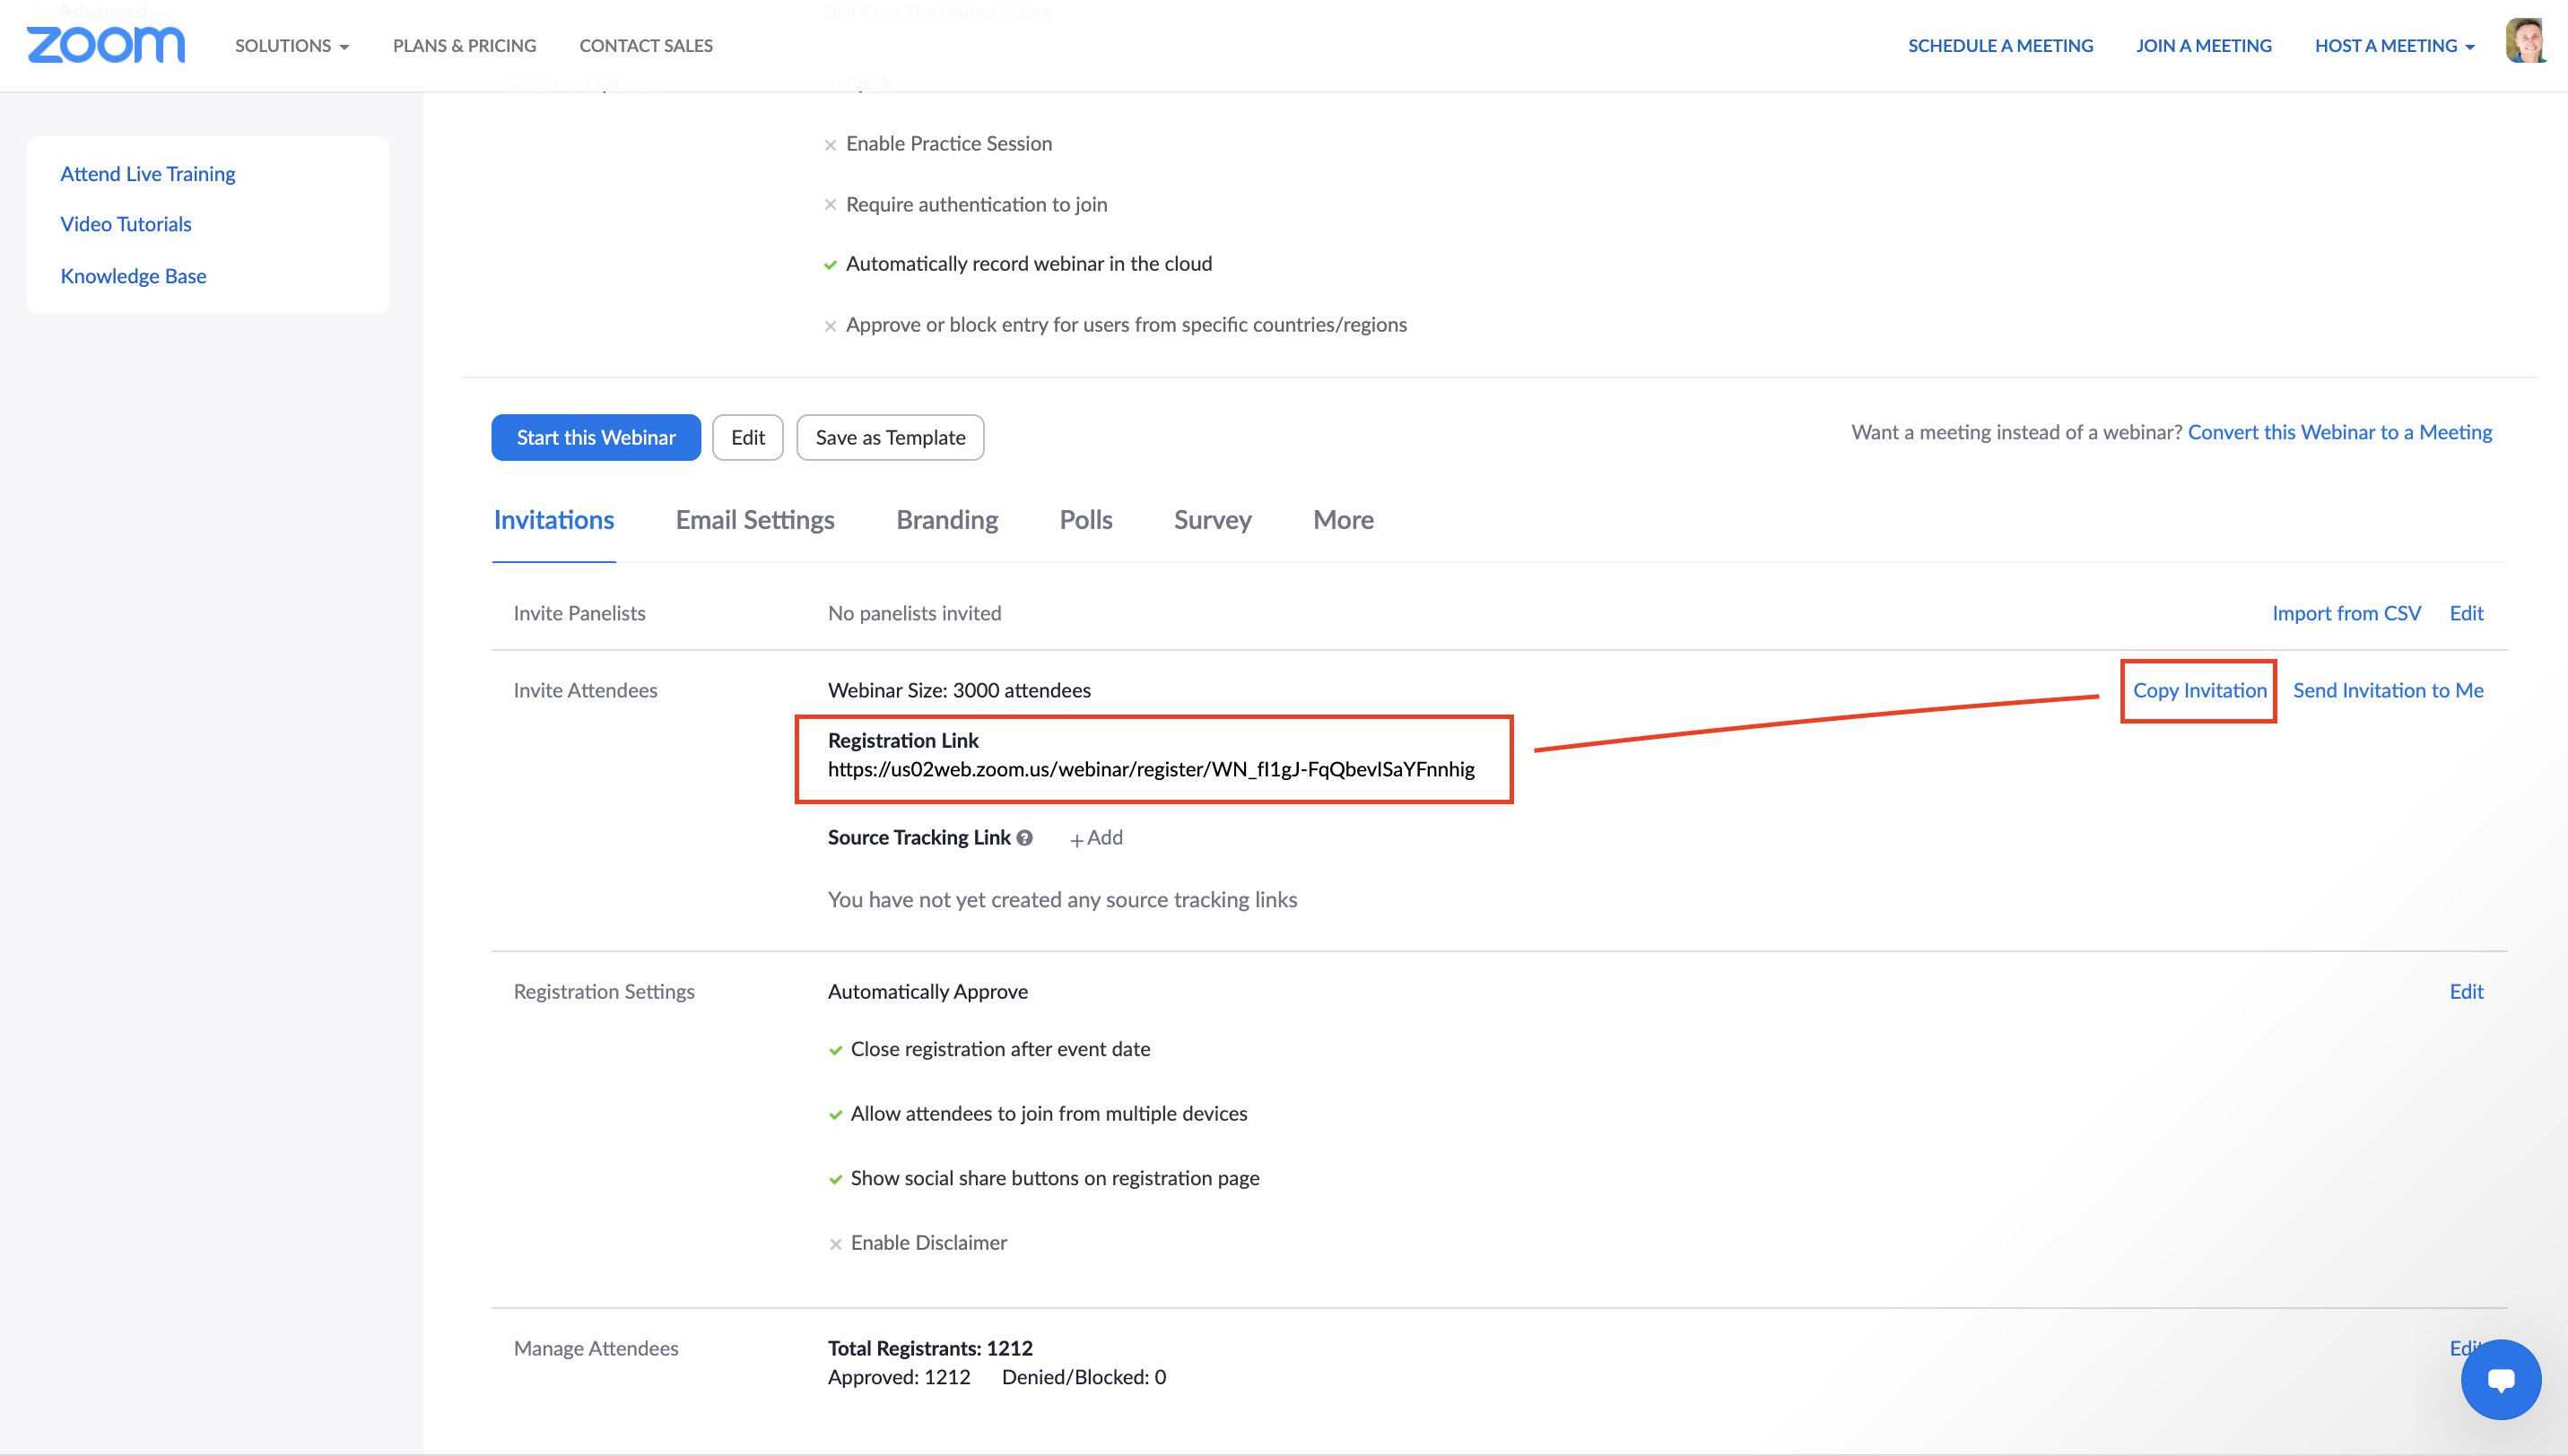Click Save as Template button
The height and width of the screenshot is (1456, 2568).
pyautogui.click(x=890, y=438)
